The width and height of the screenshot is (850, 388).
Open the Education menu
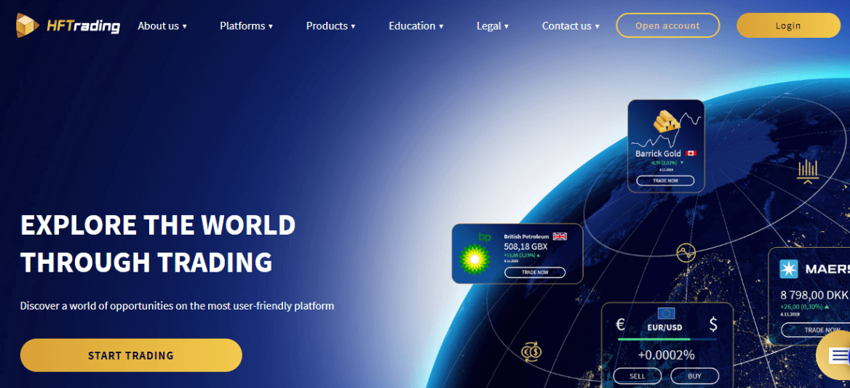pyautogui.click(x=416, y=26)
